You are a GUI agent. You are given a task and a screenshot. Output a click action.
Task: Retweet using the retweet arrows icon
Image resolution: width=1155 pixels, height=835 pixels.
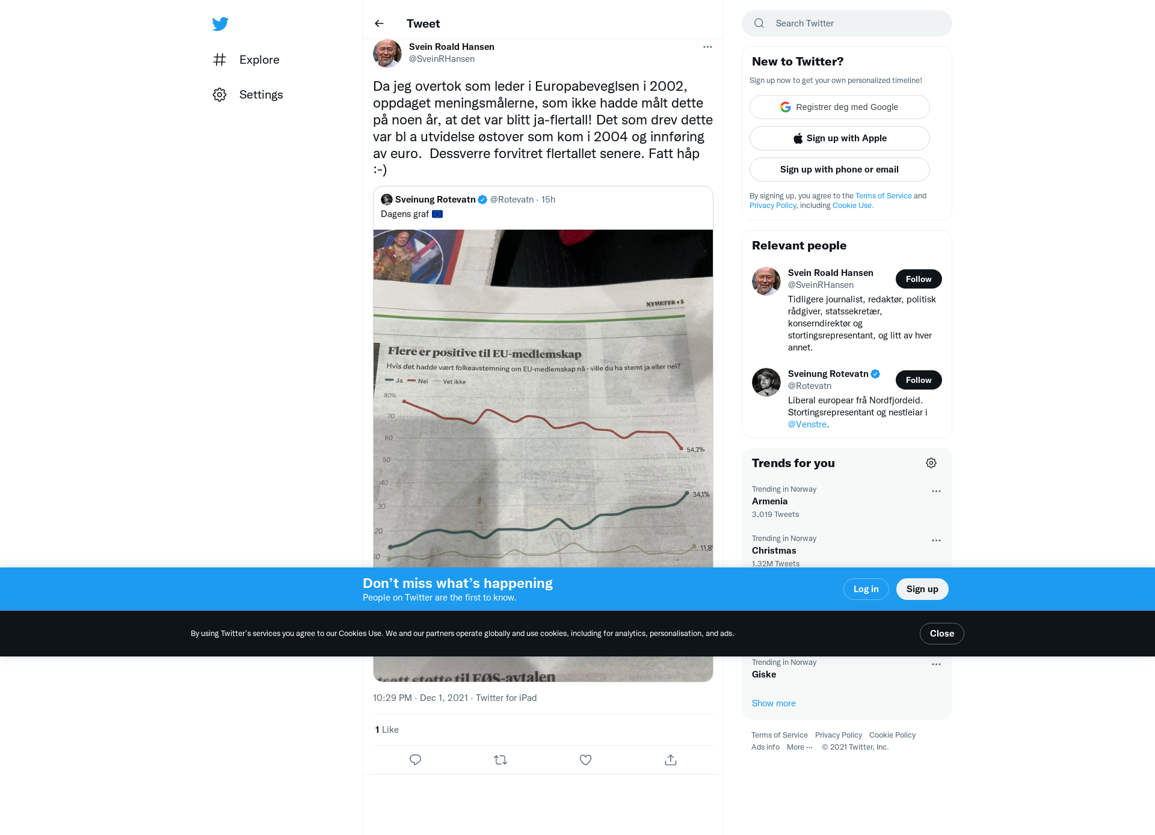click(500, 760)
